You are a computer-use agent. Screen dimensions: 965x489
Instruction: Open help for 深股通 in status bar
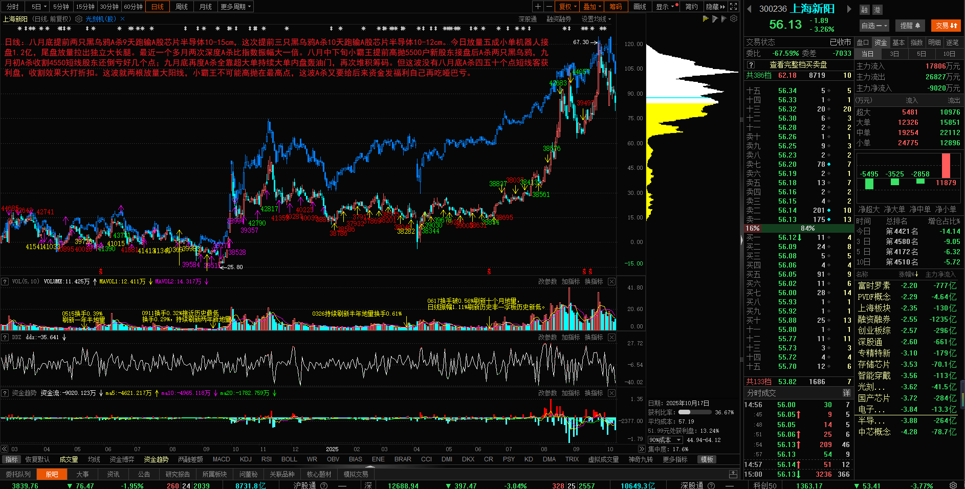711,485
